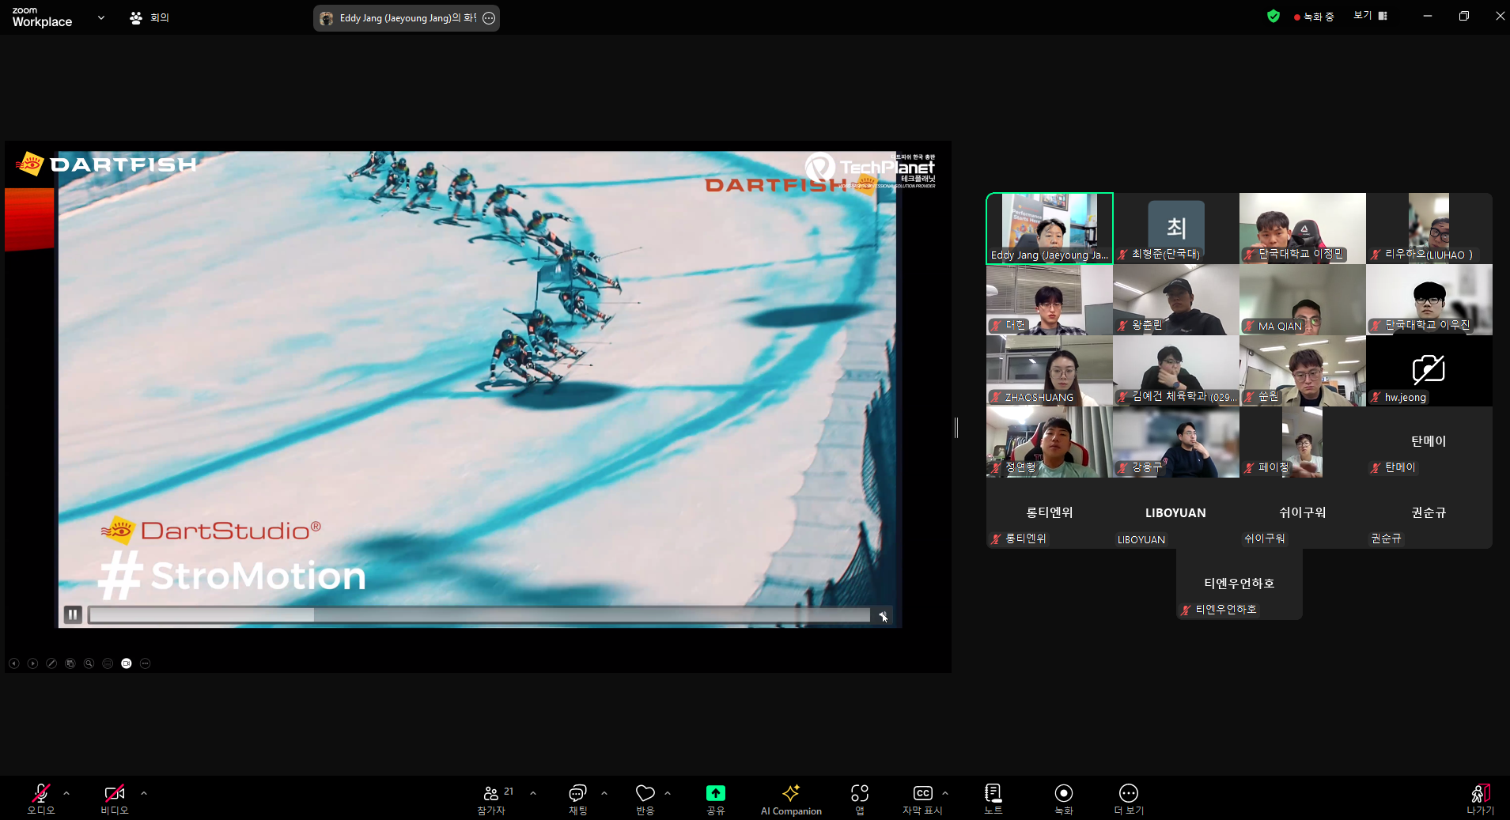Screen dimensions: 1510x820
Task: Open the 앱 apps panel
Action: (860, 799)
